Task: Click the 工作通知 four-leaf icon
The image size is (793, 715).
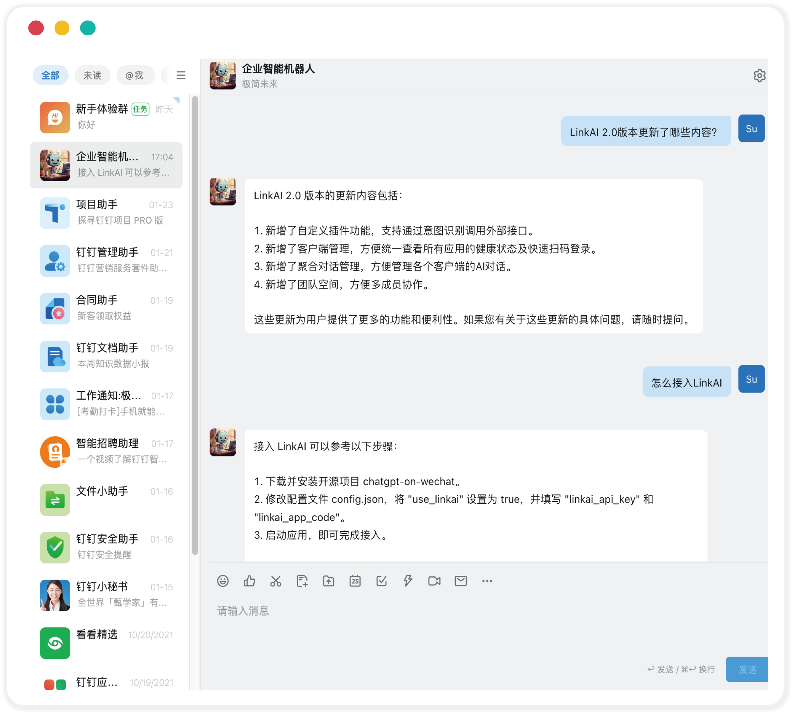Action: [55, 404]
